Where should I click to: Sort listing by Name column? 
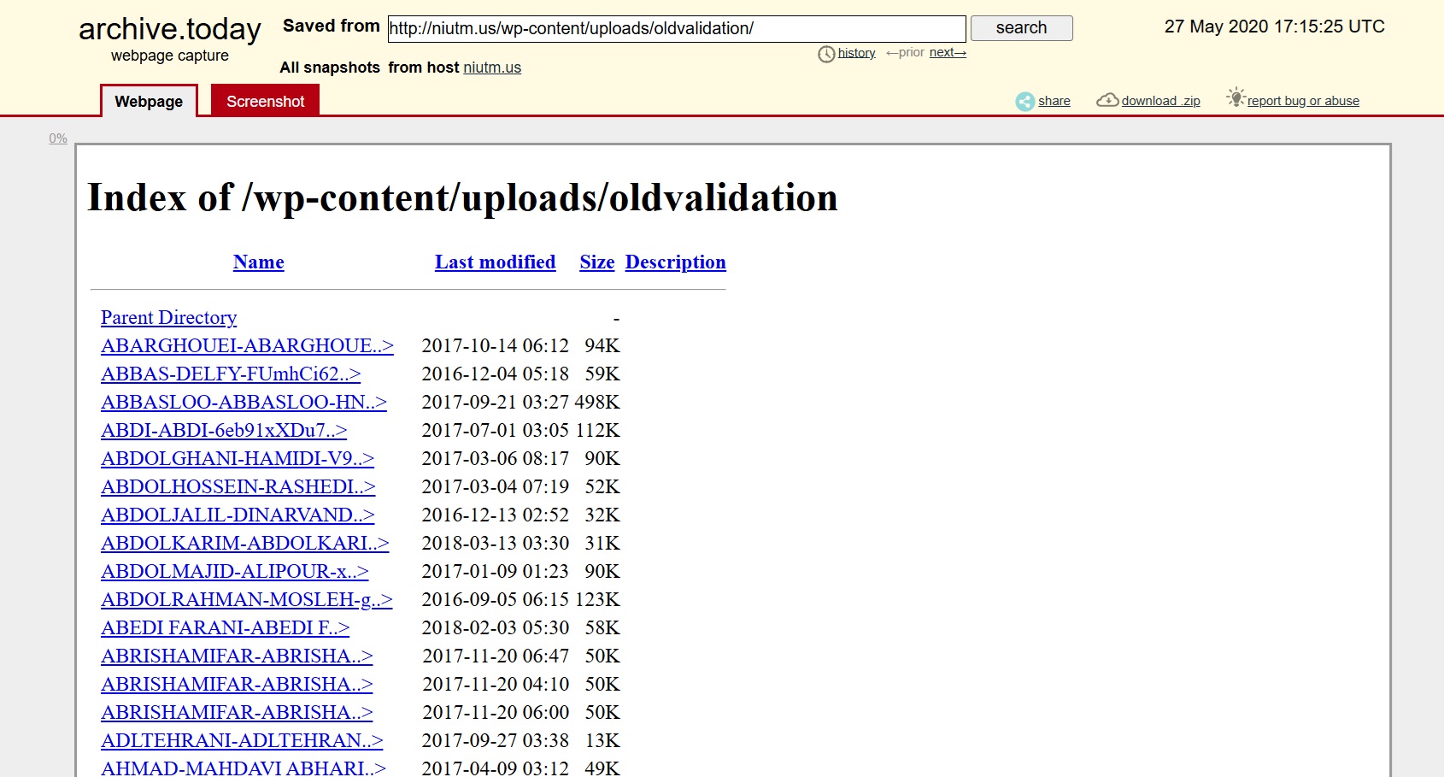(258, 262)
